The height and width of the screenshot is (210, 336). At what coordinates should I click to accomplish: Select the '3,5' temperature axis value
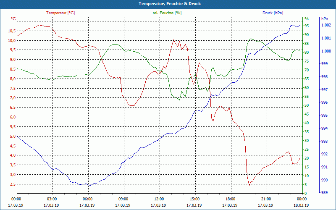(13, 165)
